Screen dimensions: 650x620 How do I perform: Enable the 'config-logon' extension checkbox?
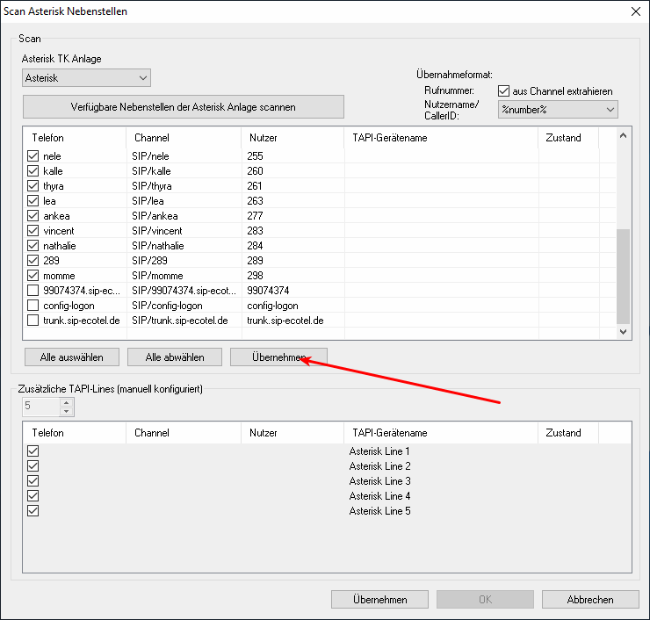tap(33, 306)
